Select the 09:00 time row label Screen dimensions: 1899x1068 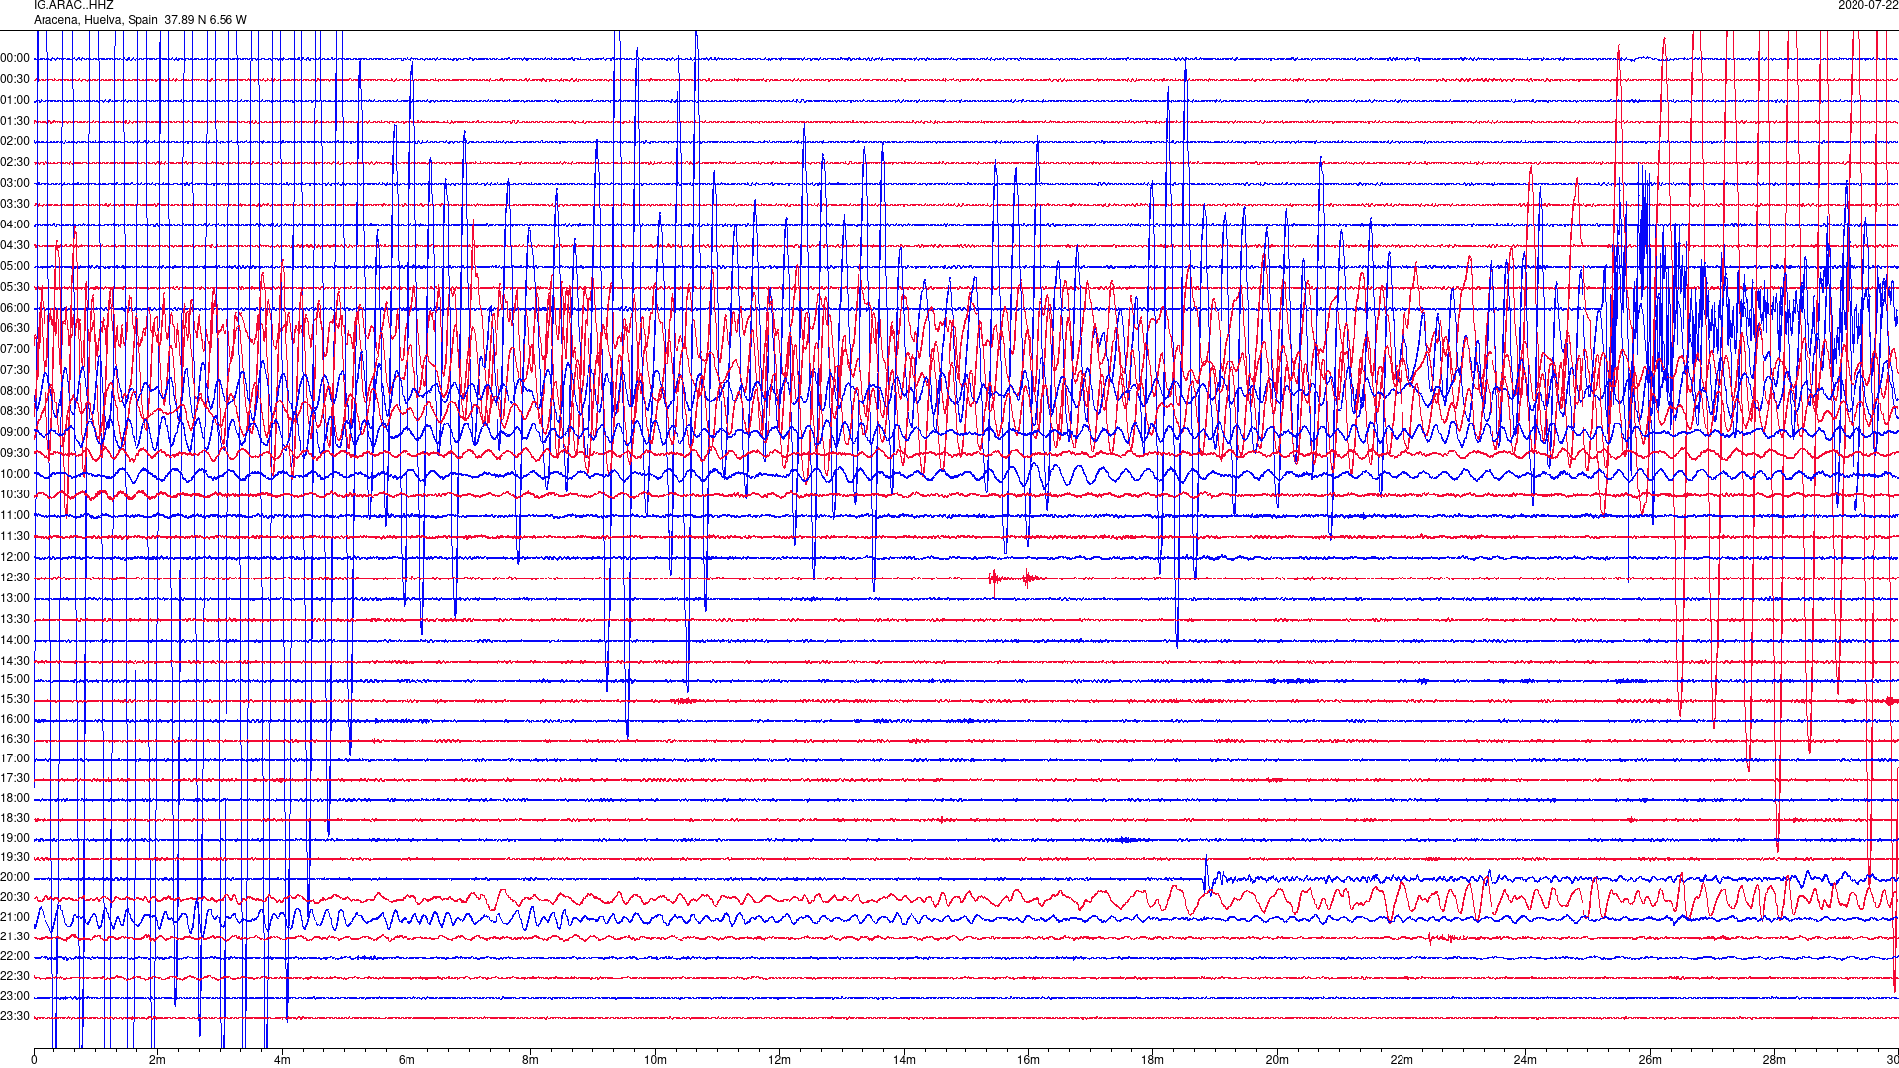[x=15, y=433]
